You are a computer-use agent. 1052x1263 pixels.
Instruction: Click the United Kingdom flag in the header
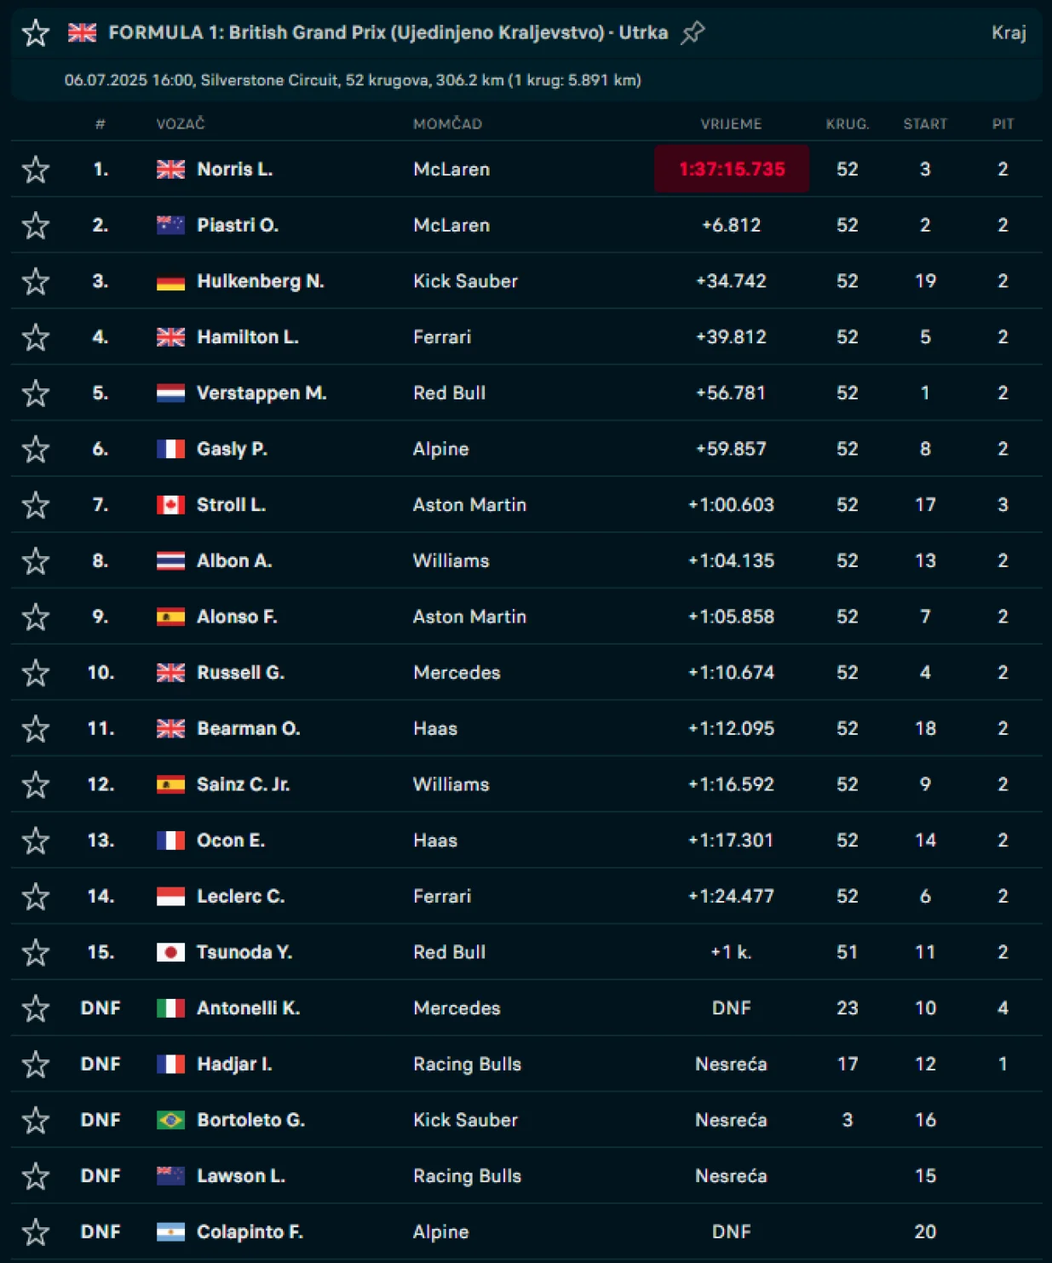[x=83, y=33]
